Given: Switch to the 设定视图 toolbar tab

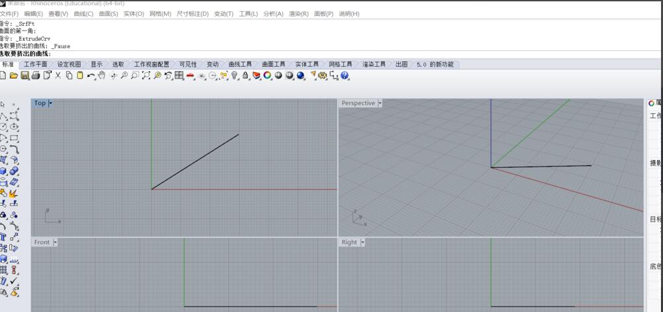Looking at the screenshot, I should click(x=69, y=65).
